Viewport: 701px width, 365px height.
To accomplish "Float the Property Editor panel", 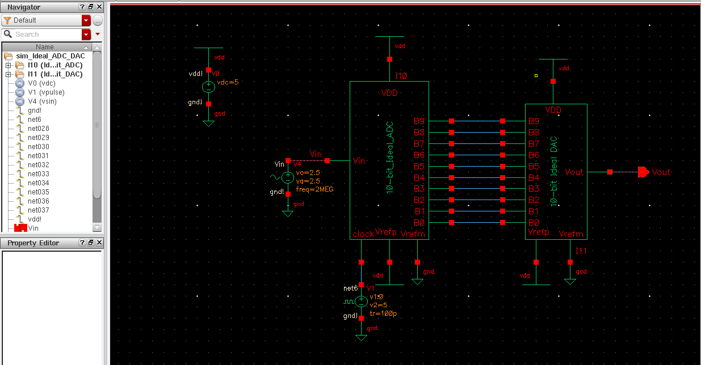I will pos(90,243).
